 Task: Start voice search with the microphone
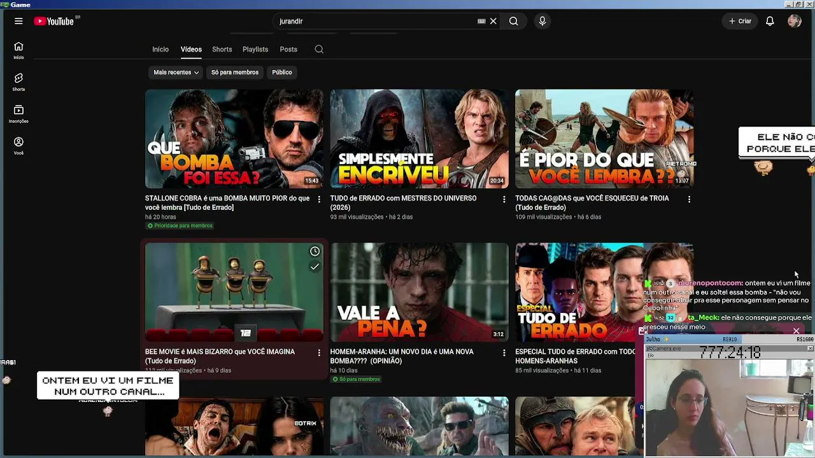pyautogui.click(x=542, y=21)
